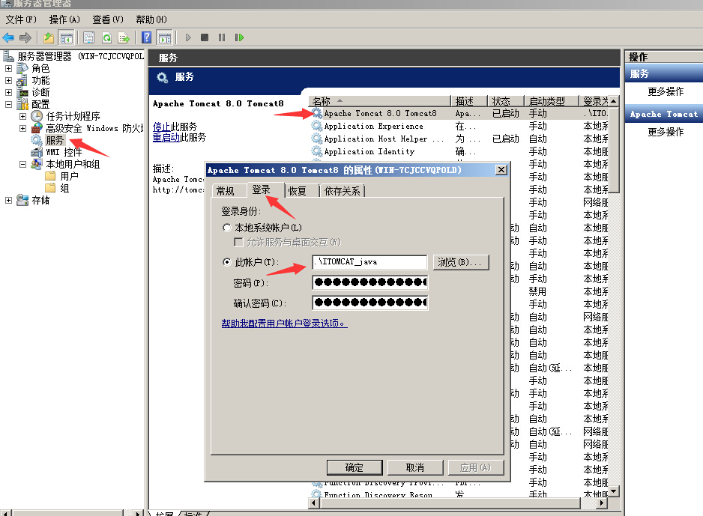Click the Refresh toolbar icon
Viewport: 703px width, 516px height.
tap(106, 37)
